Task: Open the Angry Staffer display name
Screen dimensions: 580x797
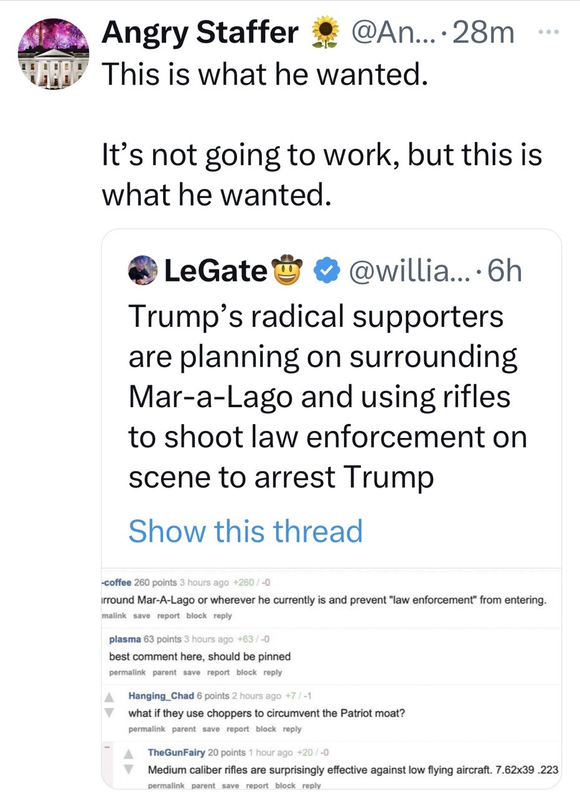Action: pyautogui.click(x=199, y=32)
